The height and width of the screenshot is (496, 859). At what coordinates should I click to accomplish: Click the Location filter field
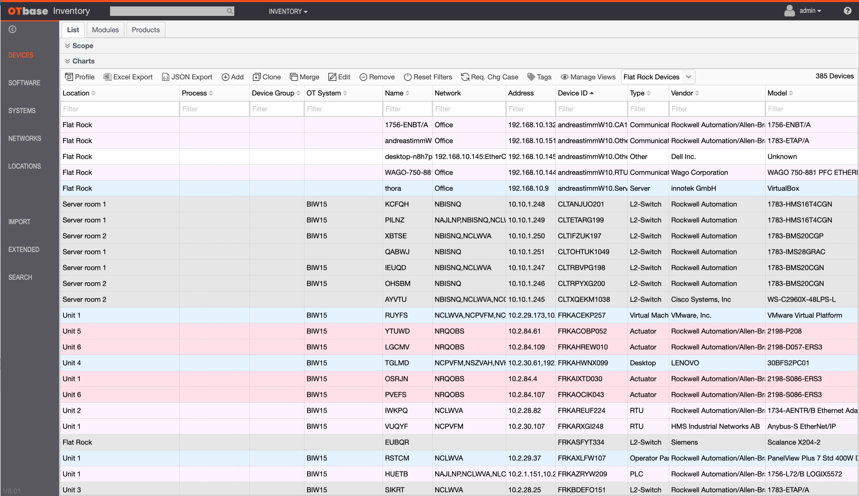coord(120,109)
